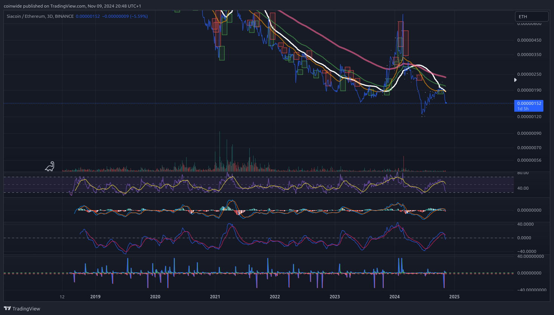Click the 0.00000120 price axis label
The height and width of the screenshot is (315, 554).
click(529, 117)
